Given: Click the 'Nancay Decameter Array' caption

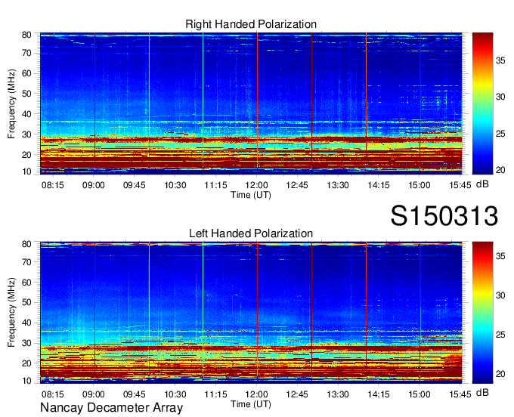Looking at the screenshot, I should 111,408.
